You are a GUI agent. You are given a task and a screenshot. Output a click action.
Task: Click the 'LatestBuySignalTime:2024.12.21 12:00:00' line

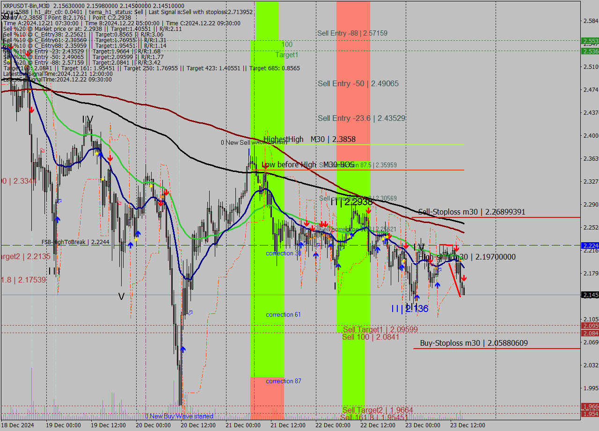point(58,74)
